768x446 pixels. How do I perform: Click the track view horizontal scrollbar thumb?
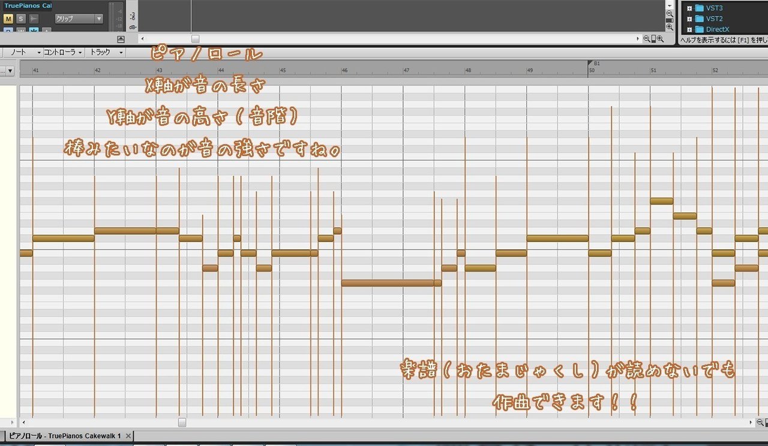pos(195,38)
